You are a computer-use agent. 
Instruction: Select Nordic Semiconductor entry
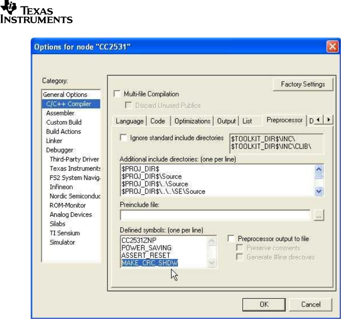[x=75, y=196]
